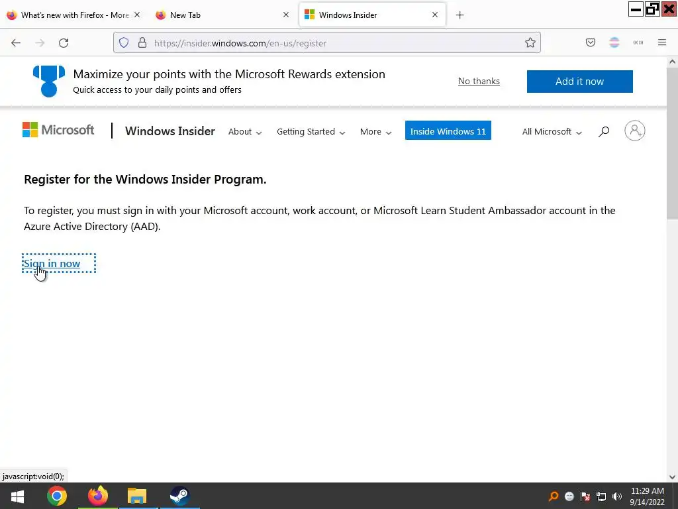Image resolution: width=678 pixels, height=509 pixels.
Task: Click the account sign-in avatar icon
Action: pos(635,131)
